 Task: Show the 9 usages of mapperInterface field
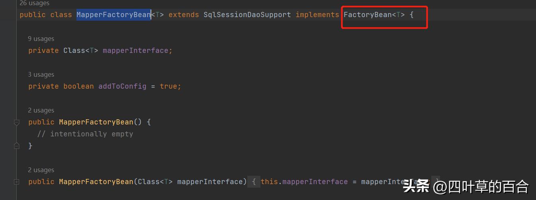(41, 39)
